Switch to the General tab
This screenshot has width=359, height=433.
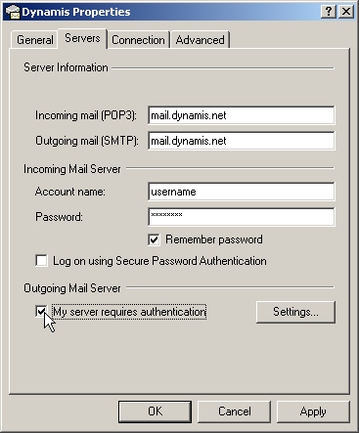pyautogui.click(x=34, y=40)
